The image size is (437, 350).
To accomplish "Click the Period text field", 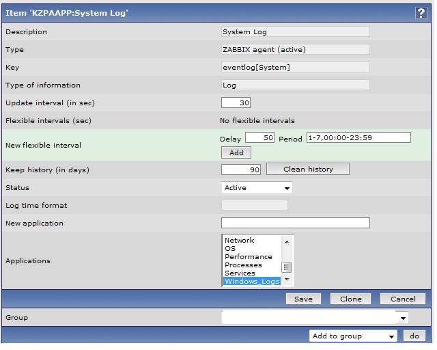I will [x=358, y=138].
